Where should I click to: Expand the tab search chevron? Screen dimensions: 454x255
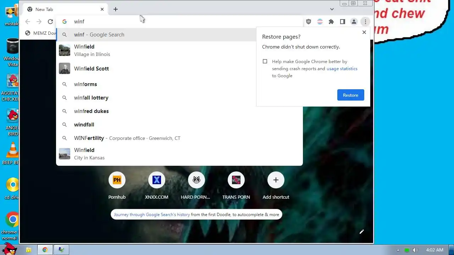(332, 9)
